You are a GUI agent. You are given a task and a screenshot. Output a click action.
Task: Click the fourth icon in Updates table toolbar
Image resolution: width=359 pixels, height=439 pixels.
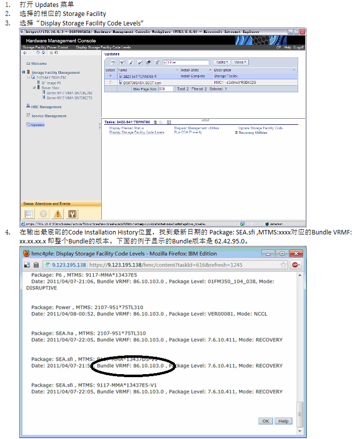point(140,62)
